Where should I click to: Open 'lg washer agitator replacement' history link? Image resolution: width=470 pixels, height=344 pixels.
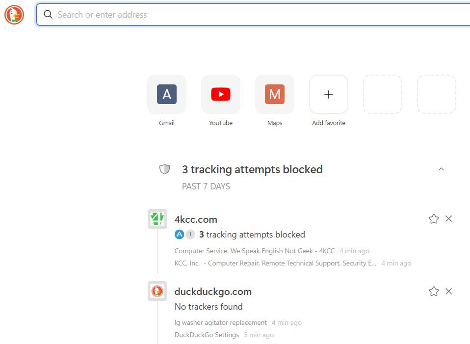pos(221,322)
